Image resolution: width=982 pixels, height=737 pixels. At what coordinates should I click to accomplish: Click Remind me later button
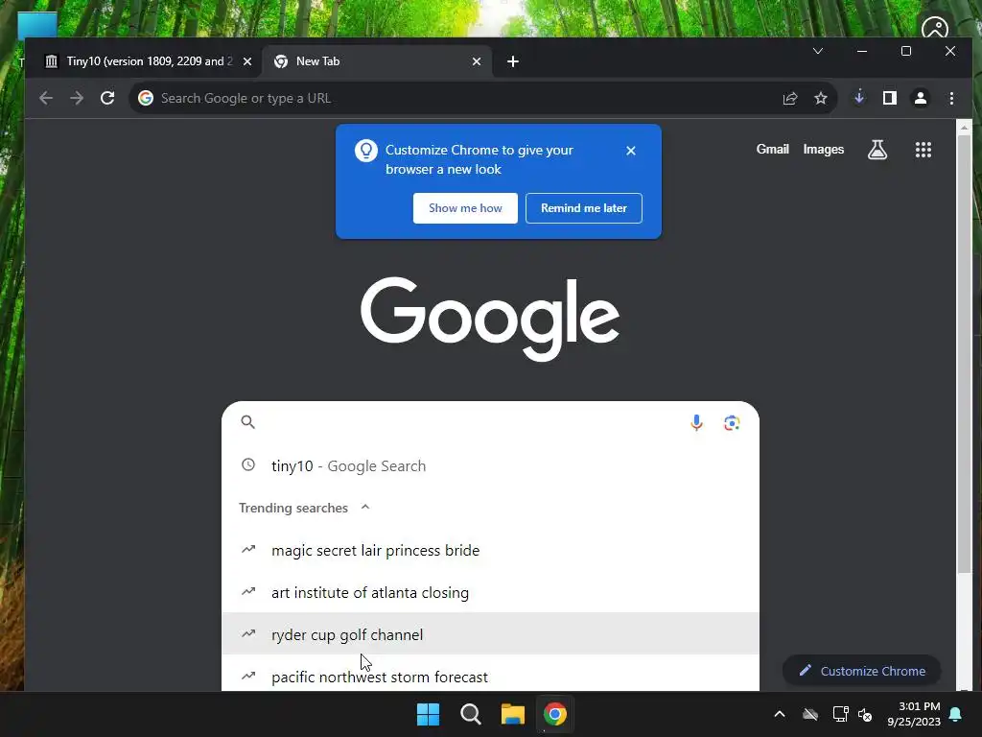coord(584,208)
